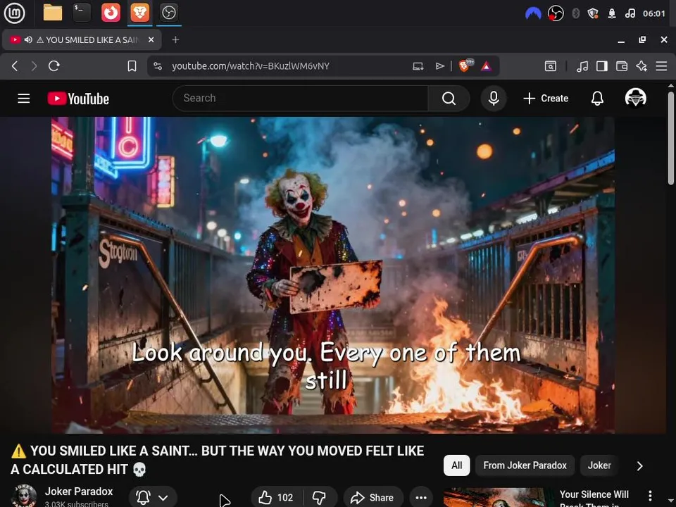
Task: Click the youtube.com address bar URL
Action: tap(251, 66)
